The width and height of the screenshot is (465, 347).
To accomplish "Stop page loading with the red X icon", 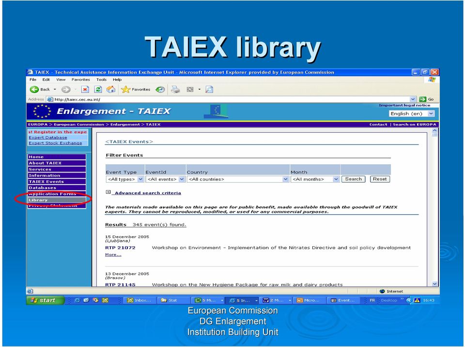I will [85, 89].
